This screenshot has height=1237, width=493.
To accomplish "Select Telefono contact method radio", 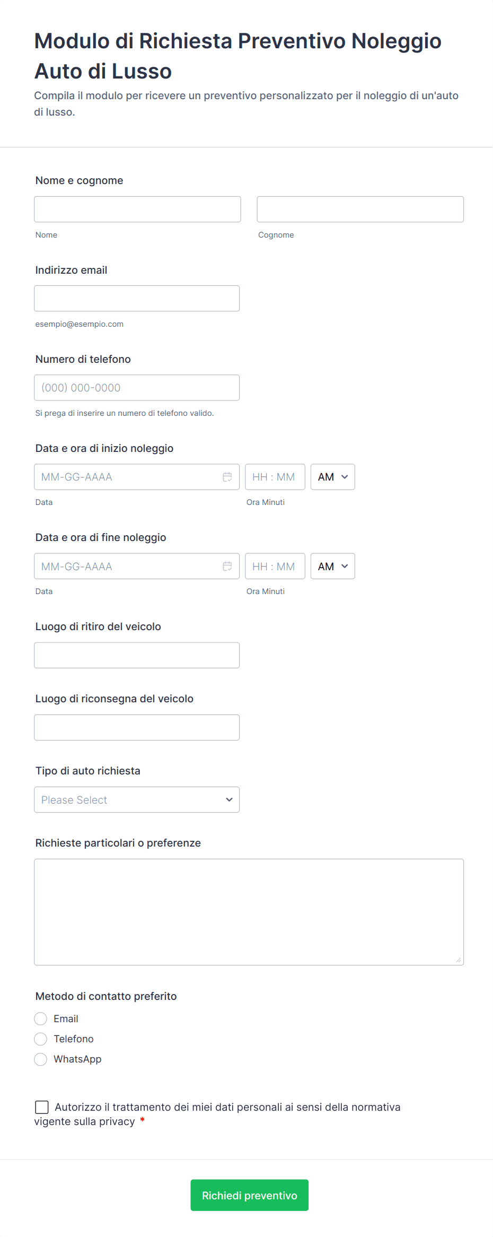I will click(x=41, y=1039).
